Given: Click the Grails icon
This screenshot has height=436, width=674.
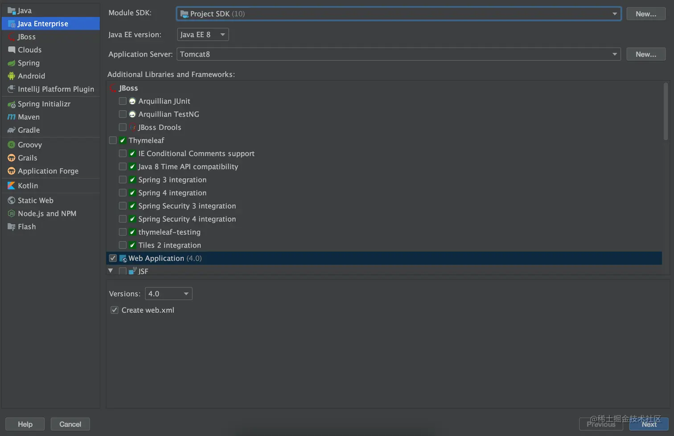Looking at the screenshot, I should click(x=12, y=158).
